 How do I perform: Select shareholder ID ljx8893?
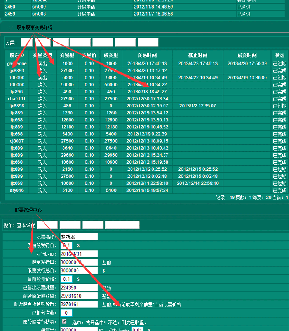(x=17, y=70)
